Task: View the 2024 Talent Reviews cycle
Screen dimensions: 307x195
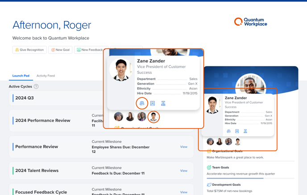Action: [x=184, y=171]
